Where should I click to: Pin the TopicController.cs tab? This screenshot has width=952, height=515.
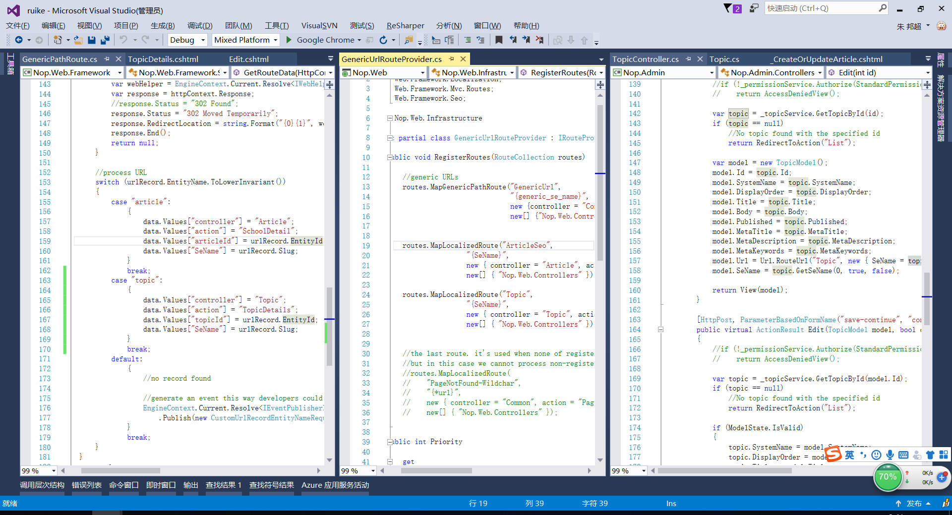click(688, 59)
